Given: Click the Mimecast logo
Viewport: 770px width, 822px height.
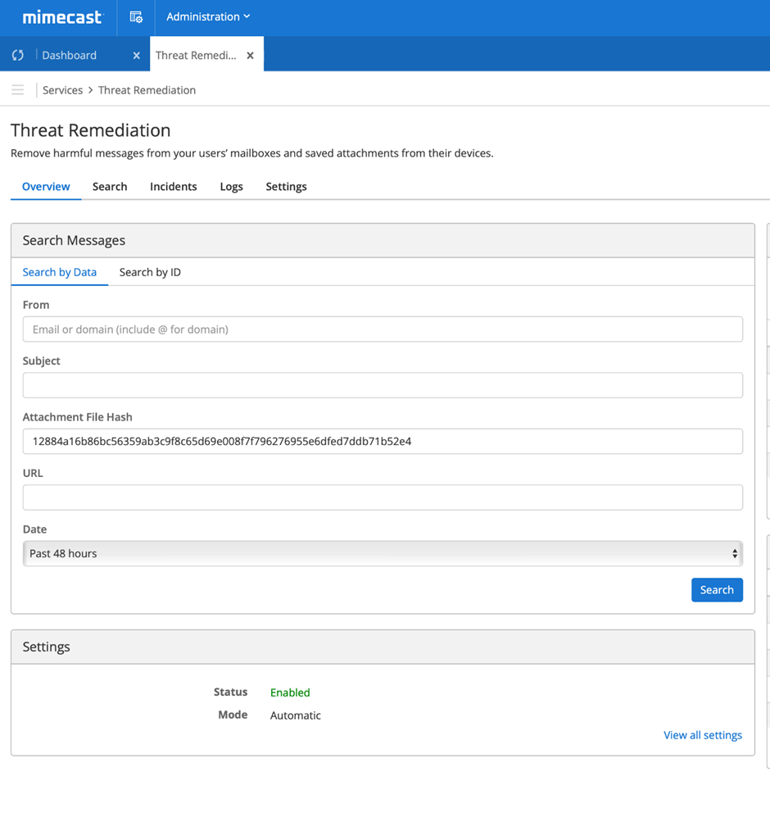Looking at the screenshot, I should tap(63, 17).
